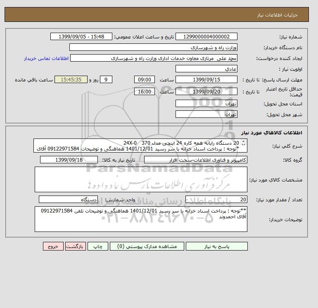Screen dimensions: 318x308
Task: Click goods group field 'کامپیوتر و فناوری اطلاعات-سخت افزار'
Action: pos(196,160)
